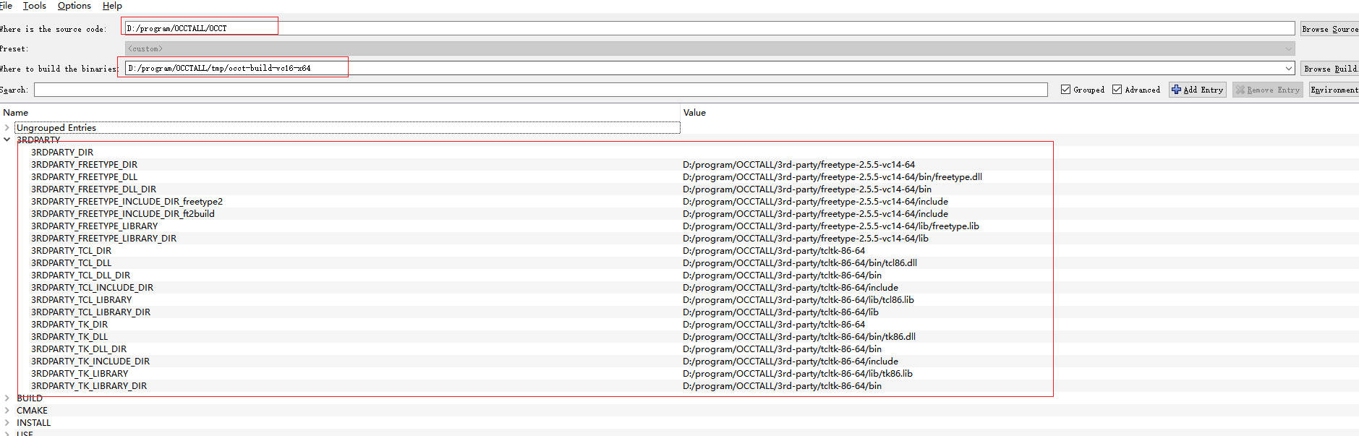1359x436 pixels.
Task: Toggle the Advanced checkbox
Action: [1117, 90]
